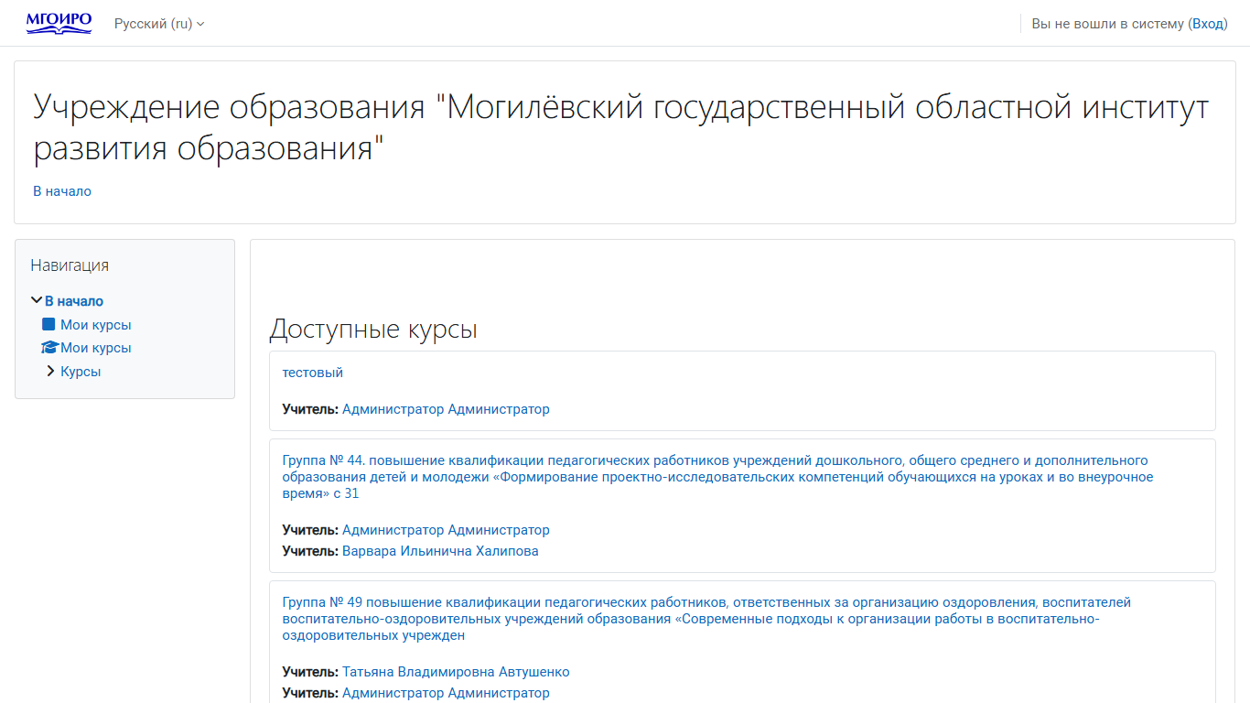Open first Мои курсы navigation entry
Image resolution: width=1250 pixels, height=703 pixels.
tap(96, 325)
